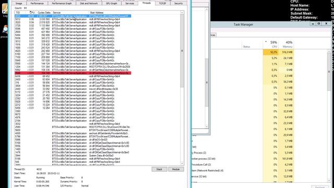The height and width of the screenshot is (188, 334).
Task: Select thread row with TID 4620
Action: 73,51
